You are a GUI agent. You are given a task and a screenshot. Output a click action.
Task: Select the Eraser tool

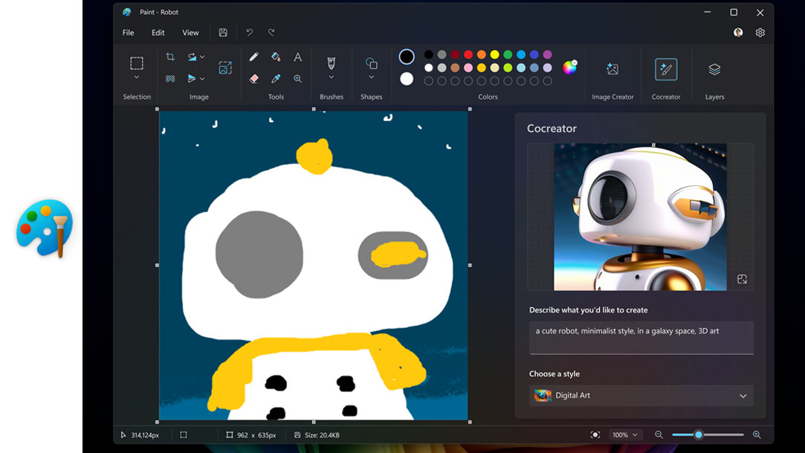tap(253, 79)
